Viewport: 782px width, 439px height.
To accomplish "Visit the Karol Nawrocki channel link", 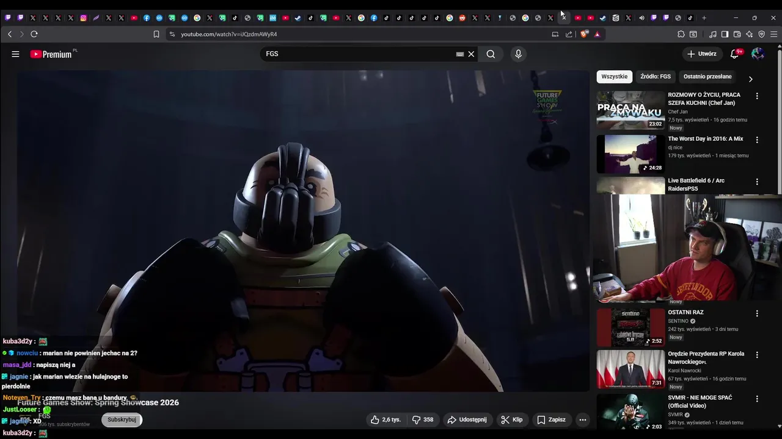I will (684, 371).
